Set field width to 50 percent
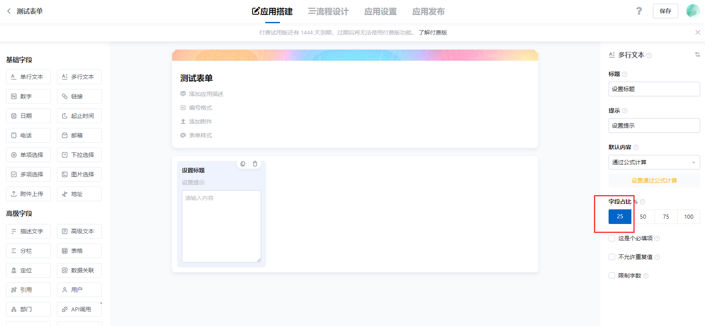This screenshot has height=326, width=705. (643, 217)
